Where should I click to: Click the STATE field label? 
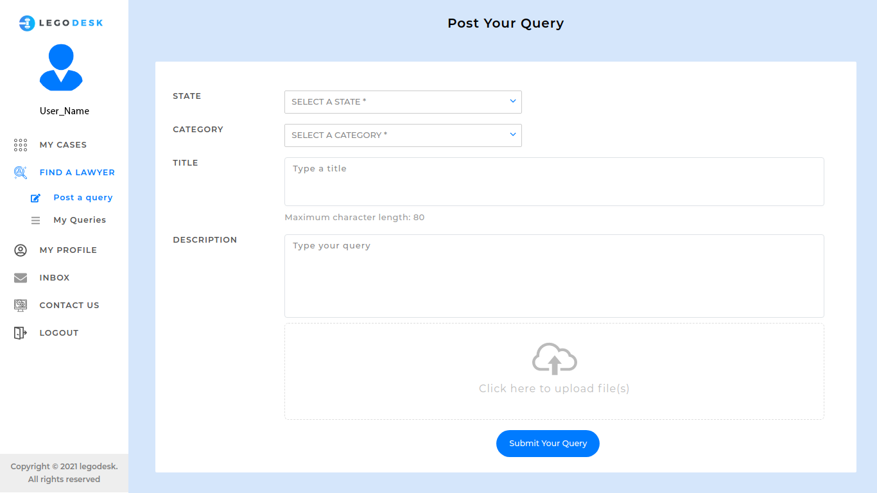(x=187, y=96)
